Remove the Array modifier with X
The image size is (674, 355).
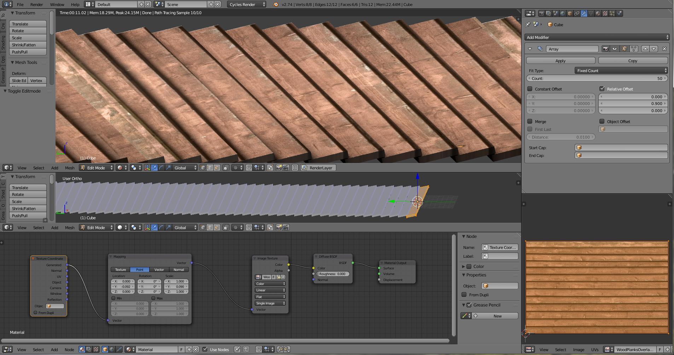[664, 49]
